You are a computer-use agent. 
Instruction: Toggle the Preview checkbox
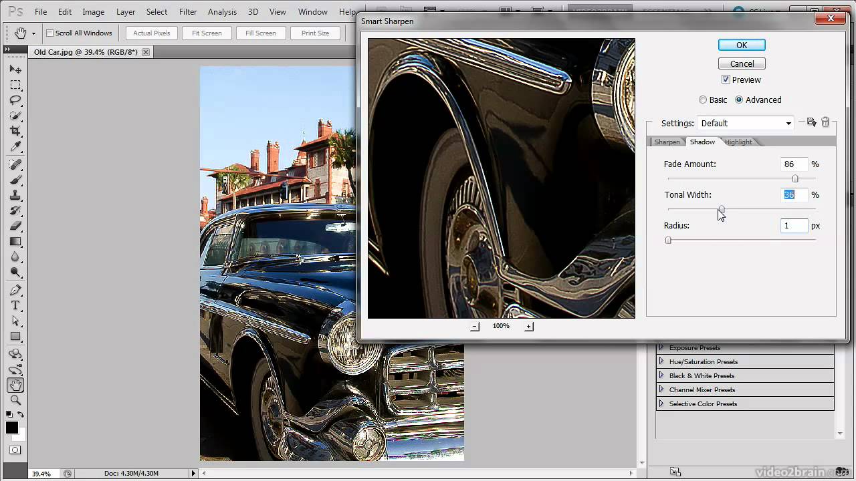(726, 79)
